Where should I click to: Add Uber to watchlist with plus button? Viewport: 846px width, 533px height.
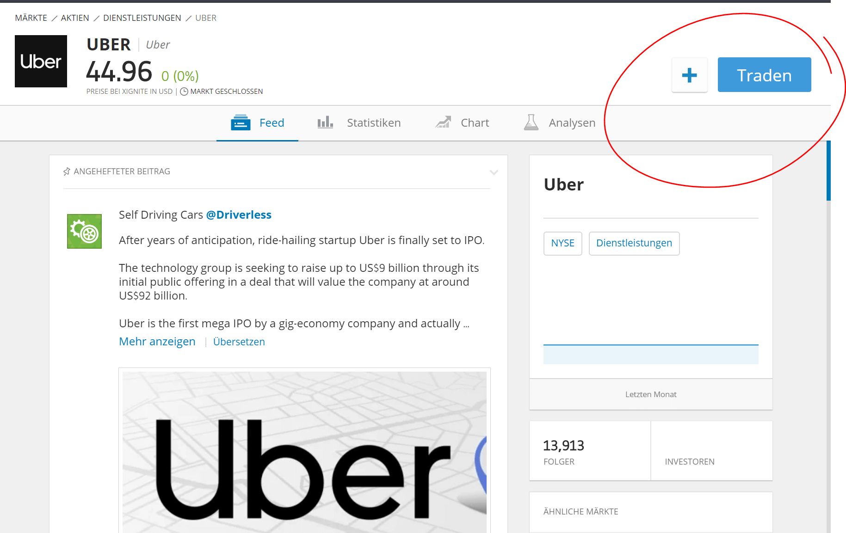[x=689, y=75]
